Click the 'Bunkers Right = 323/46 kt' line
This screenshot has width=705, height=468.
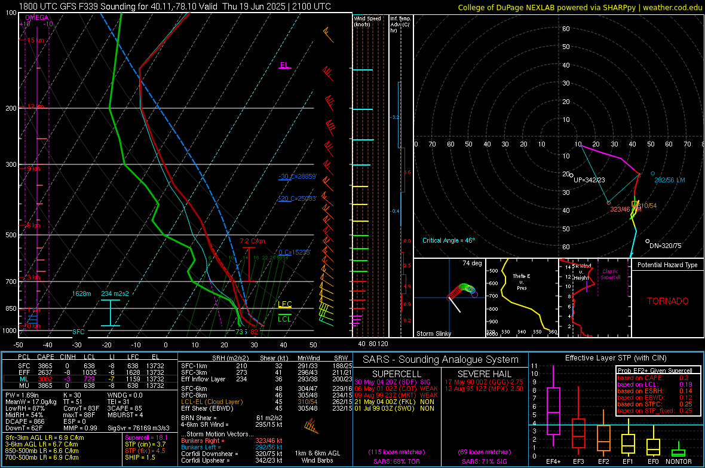232,441
